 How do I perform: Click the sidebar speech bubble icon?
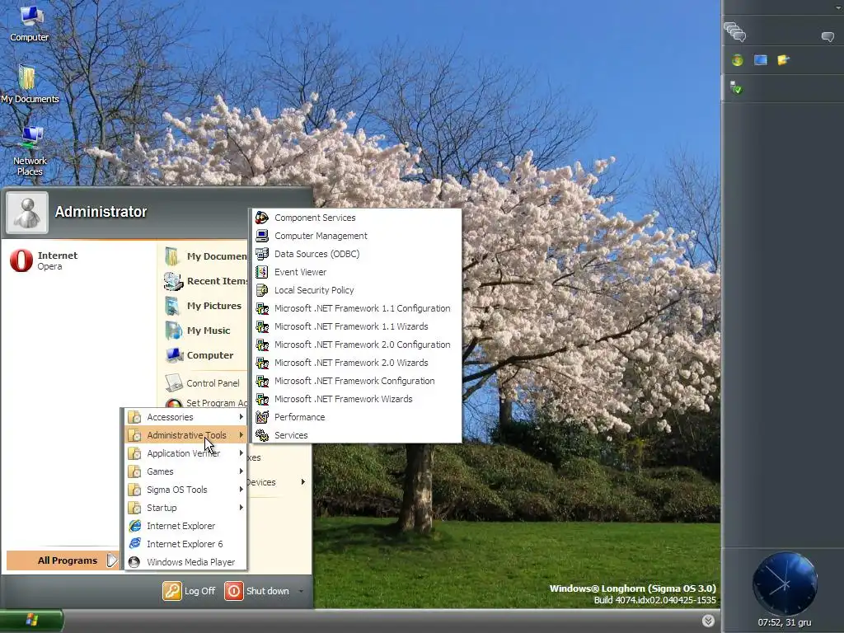point(828,36)
